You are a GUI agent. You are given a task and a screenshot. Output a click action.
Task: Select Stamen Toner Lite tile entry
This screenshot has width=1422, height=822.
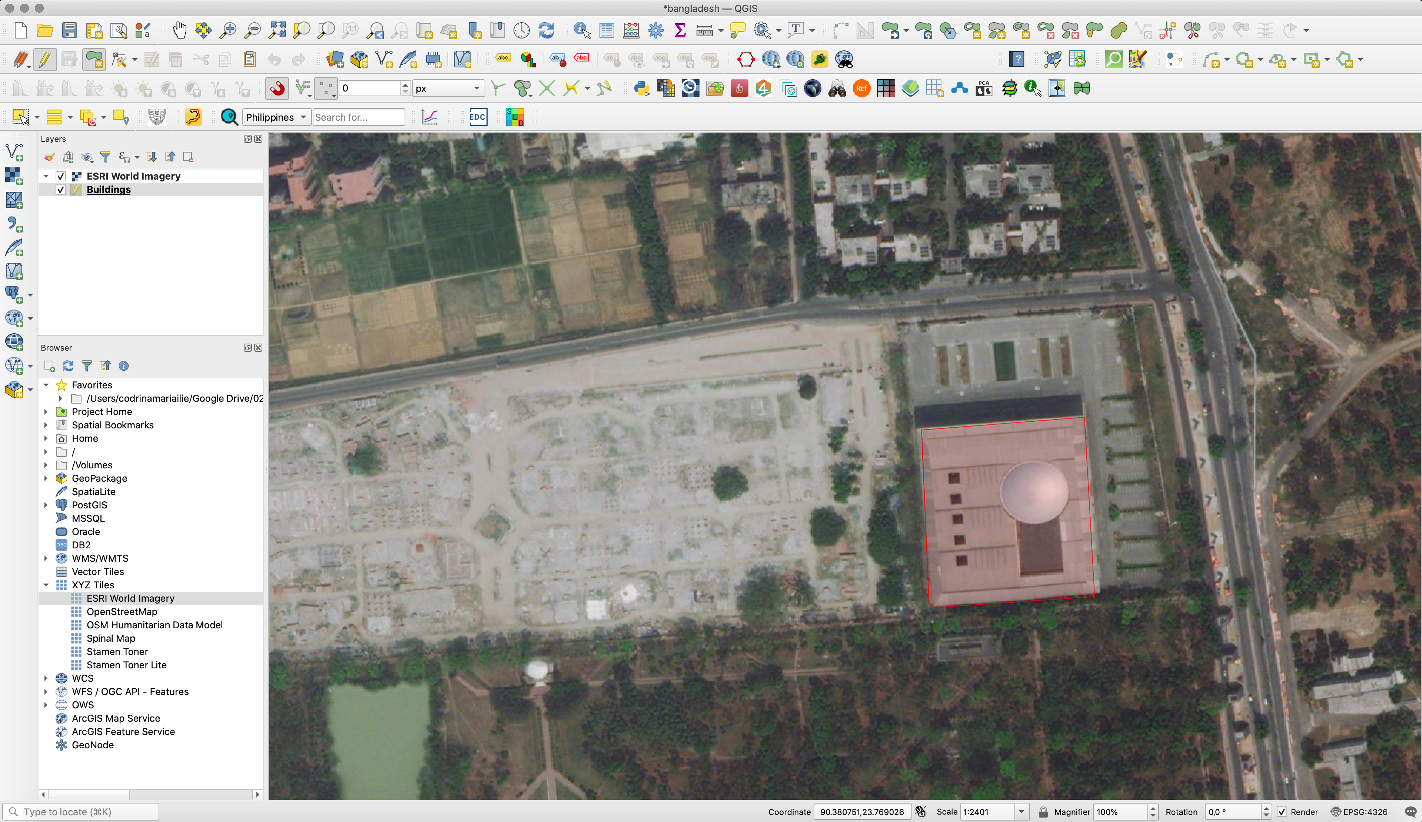click(126, 665)
